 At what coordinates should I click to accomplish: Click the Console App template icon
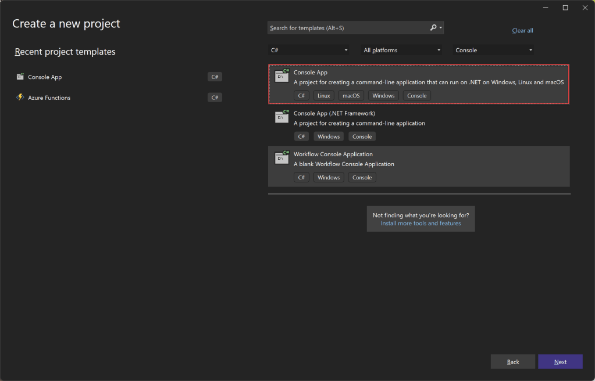pyautogui.click(x=282, y=76)
